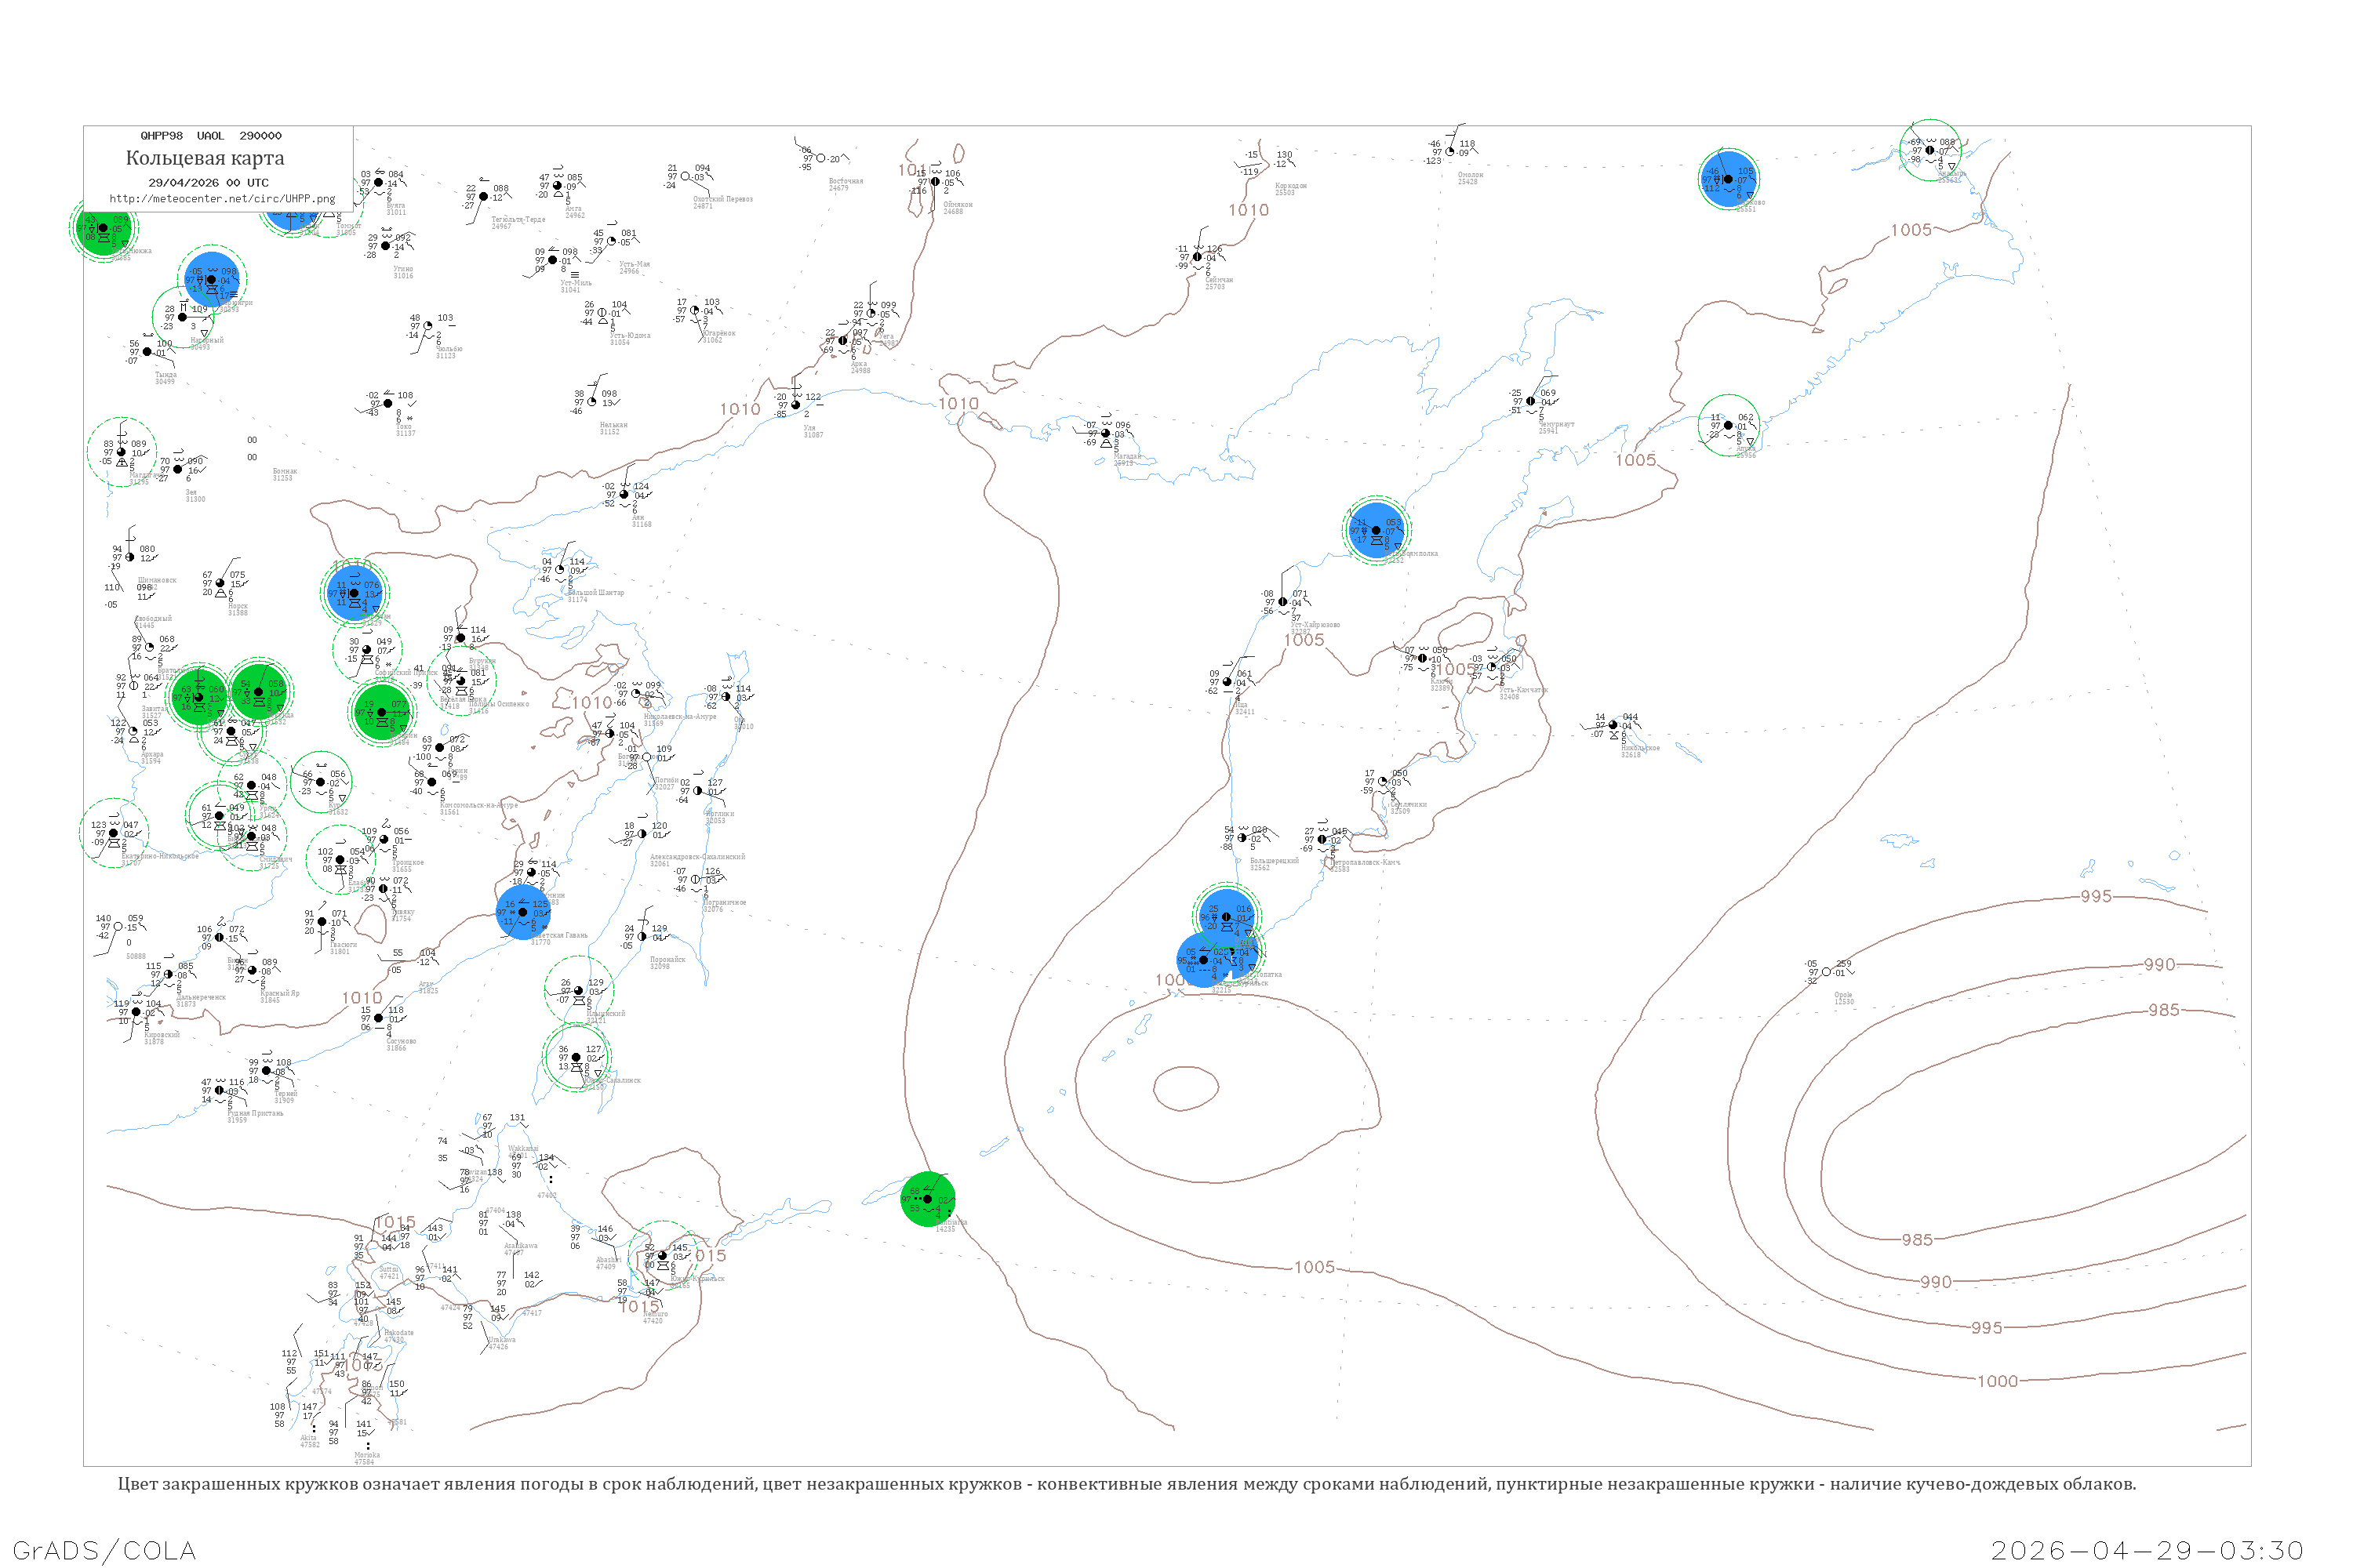Click the green filled circle near Усть-Нюкжа

tap(103, 229)
